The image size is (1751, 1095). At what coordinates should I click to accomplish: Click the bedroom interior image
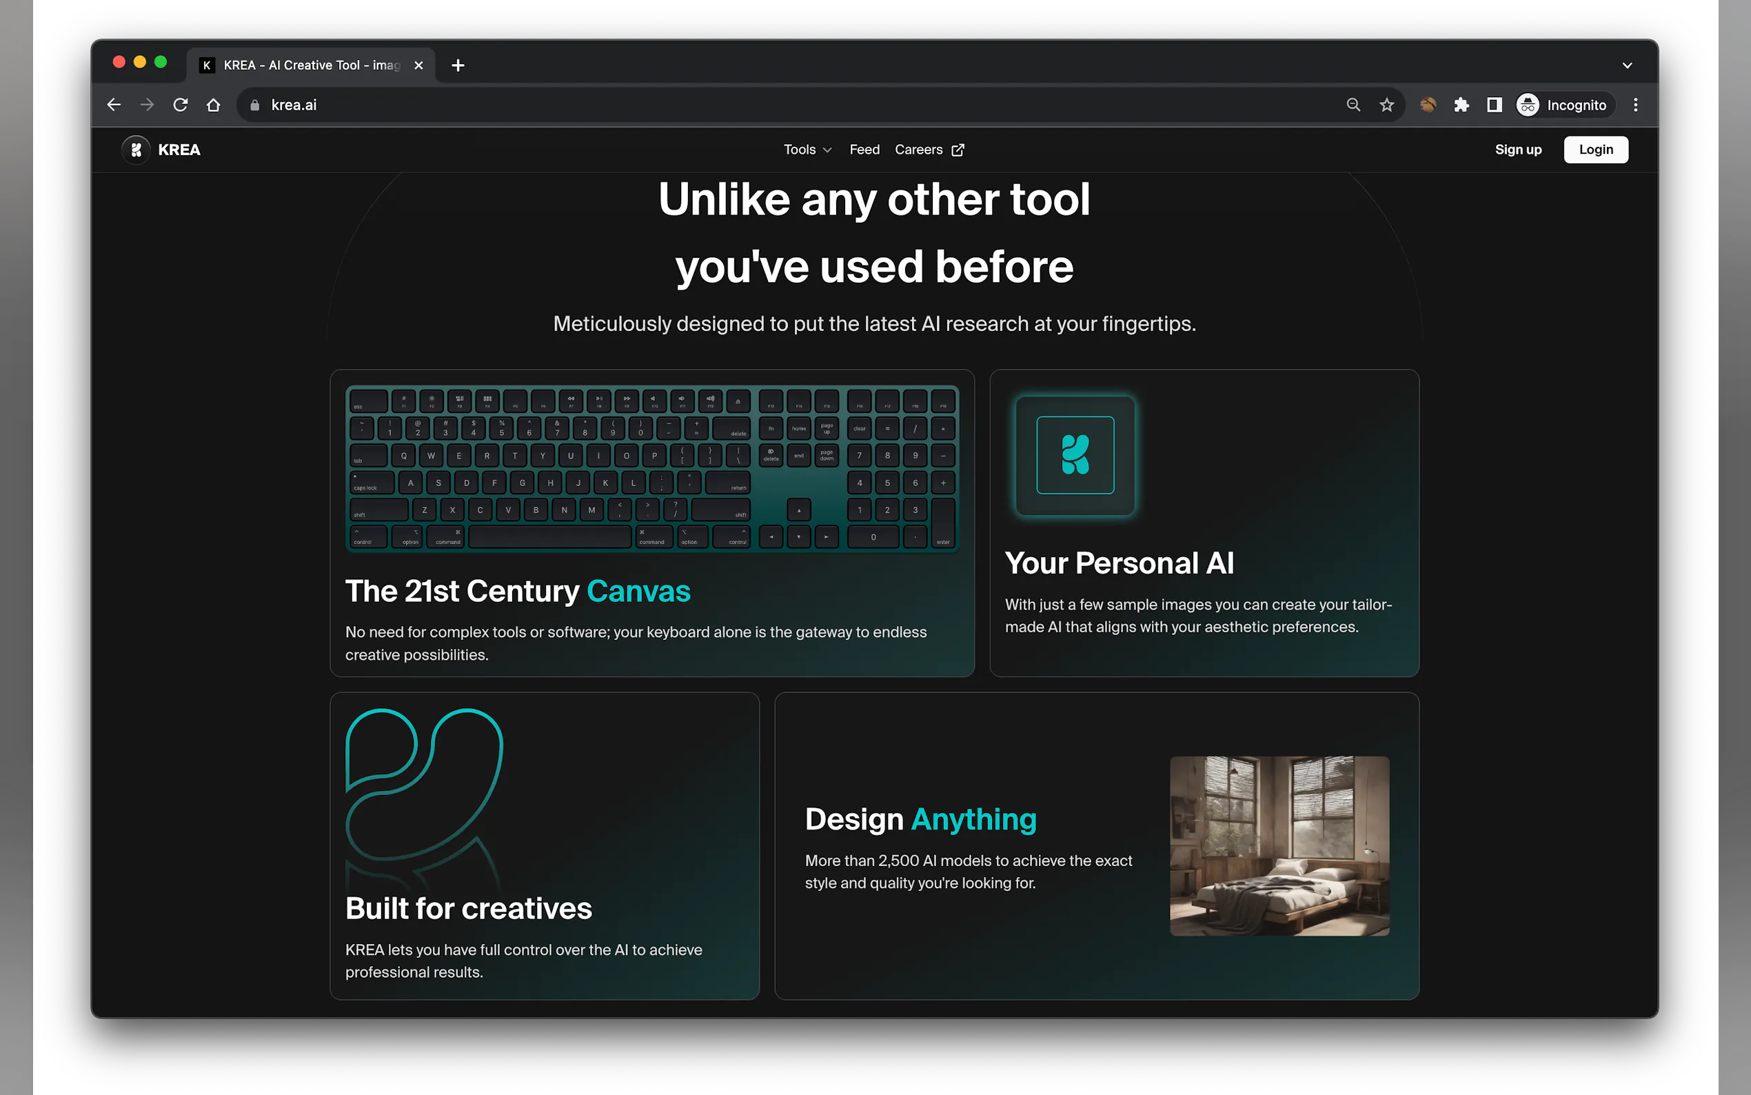pos(1279,846)
